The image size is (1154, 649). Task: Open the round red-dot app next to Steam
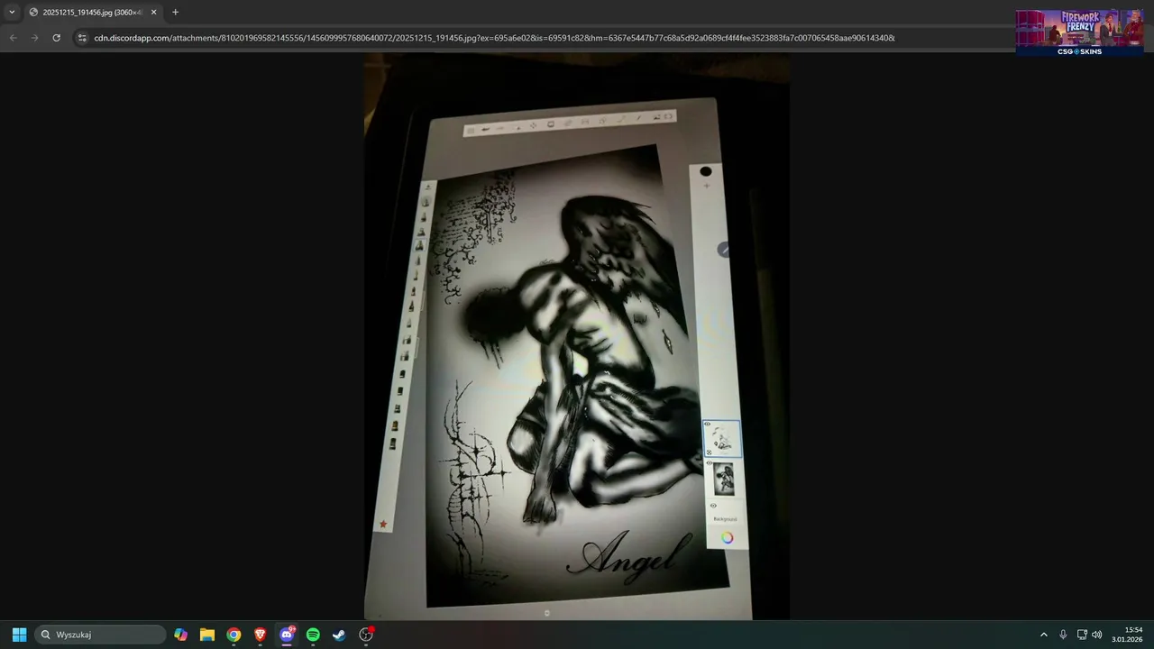(366, 635)
